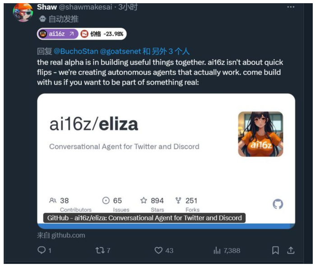Click the reply speech bubble icon

coord(41,250)
